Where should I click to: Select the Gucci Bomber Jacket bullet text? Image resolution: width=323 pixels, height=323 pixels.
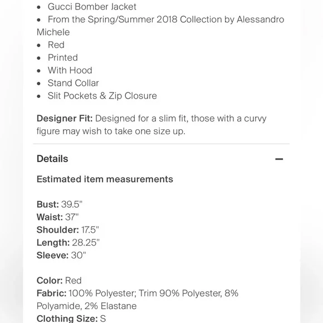coord(92,7)
